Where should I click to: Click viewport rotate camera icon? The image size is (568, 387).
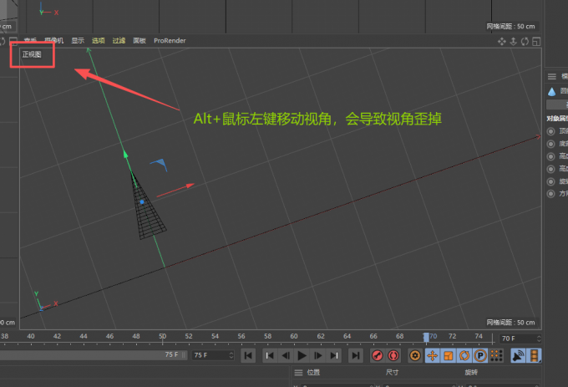click(x=525, y=41)
